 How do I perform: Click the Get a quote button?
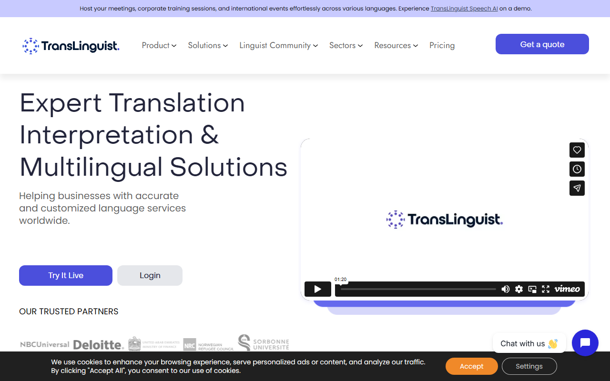tap(542, 44)
